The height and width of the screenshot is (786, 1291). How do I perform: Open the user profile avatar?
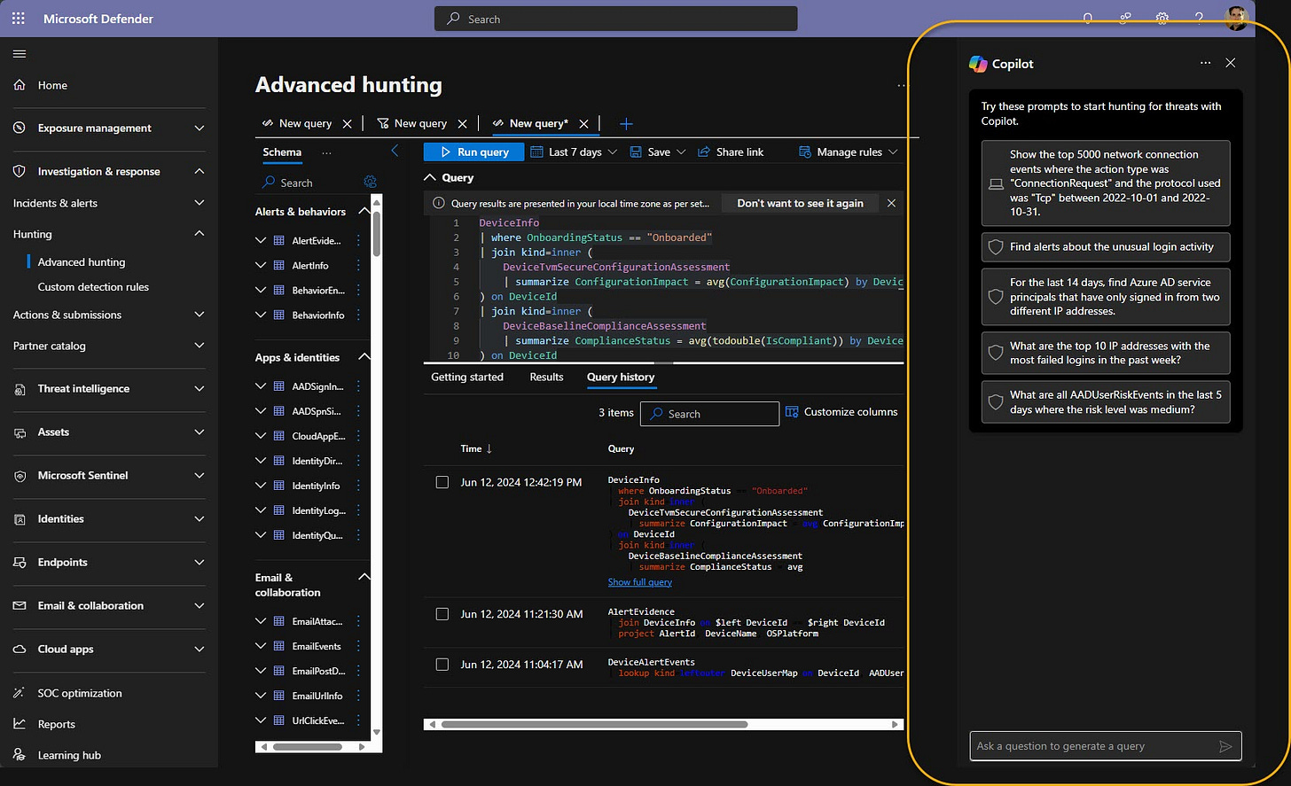point(1236,18)
